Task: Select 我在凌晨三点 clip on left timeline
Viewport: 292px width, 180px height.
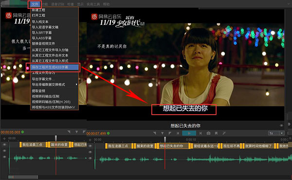Action: (34, 145)
